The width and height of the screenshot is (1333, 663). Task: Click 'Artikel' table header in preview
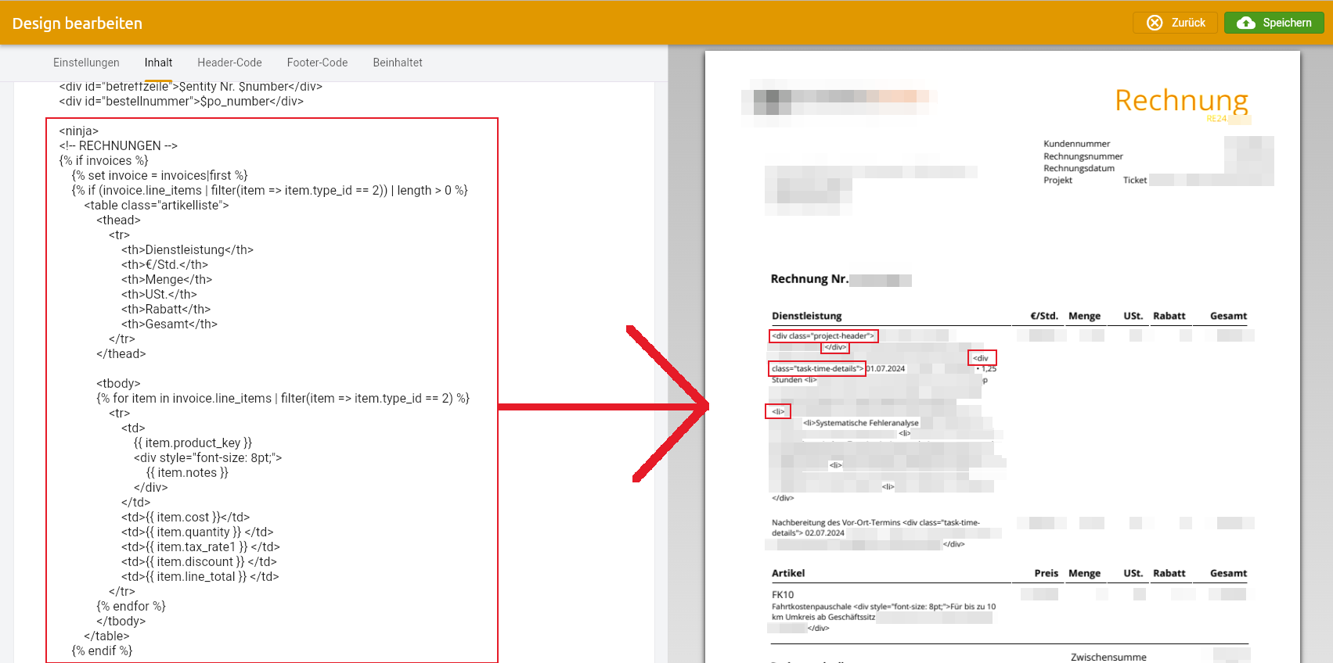788,573
